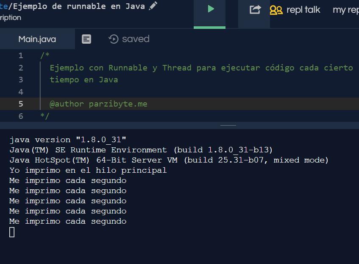Open the share dialog via share icon

click(255, 8)
